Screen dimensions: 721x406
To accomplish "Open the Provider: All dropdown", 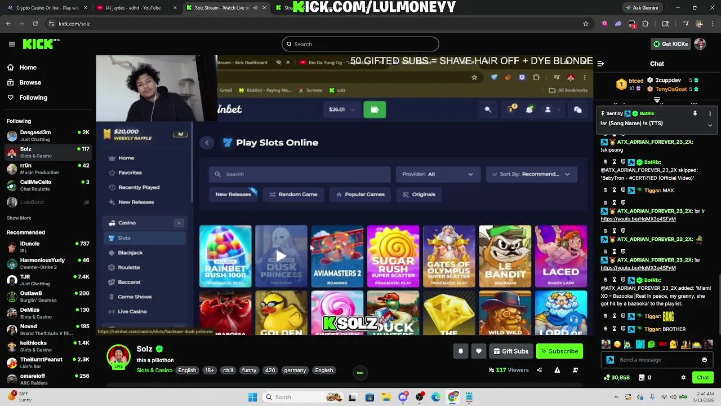I will (x=438, y=174).
